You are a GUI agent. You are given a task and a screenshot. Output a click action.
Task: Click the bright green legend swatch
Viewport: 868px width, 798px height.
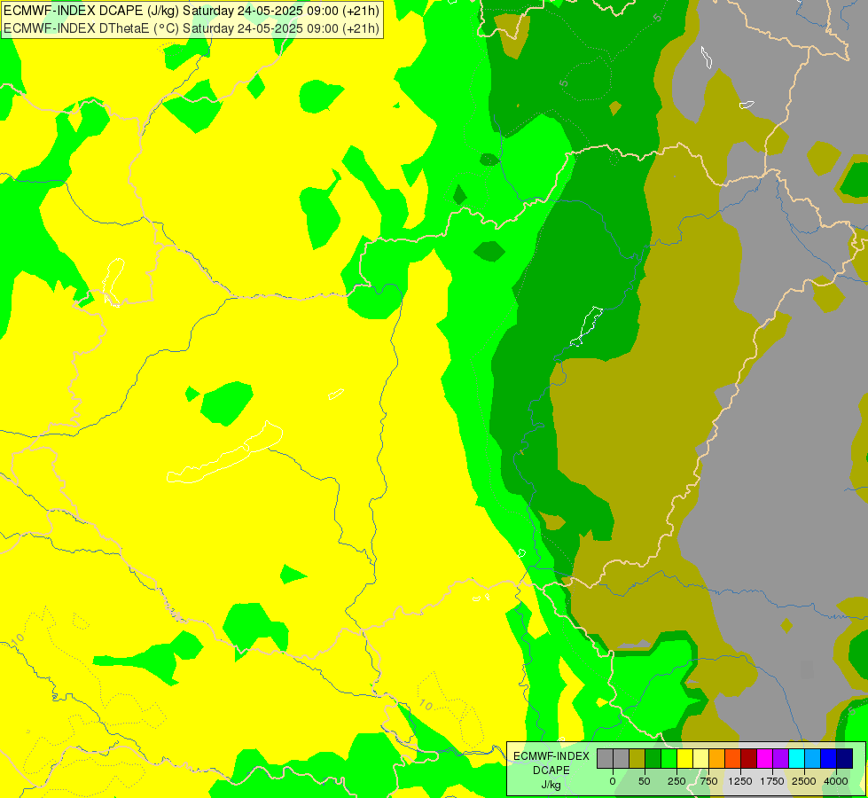669,759
